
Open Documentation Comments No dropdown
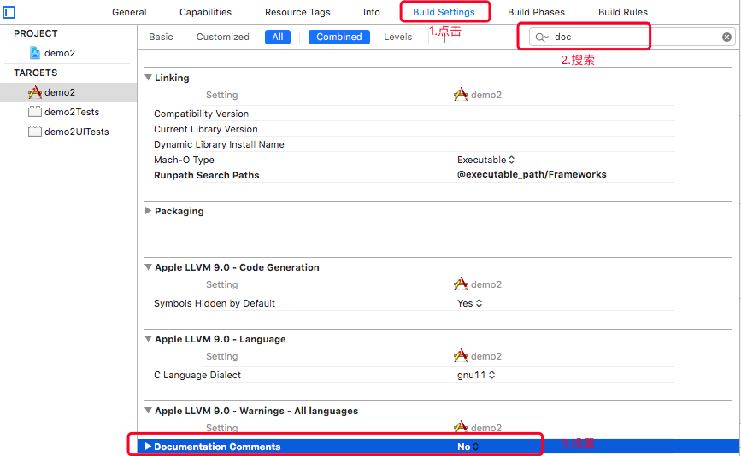click(468, 447)
